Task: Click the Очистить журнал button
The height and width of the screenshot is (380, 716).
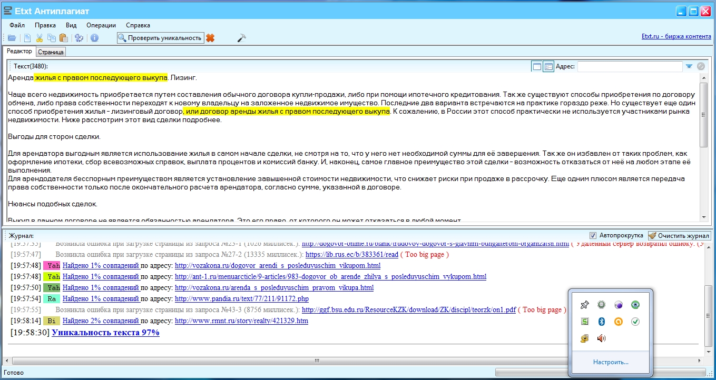Action: [x=679, y=236]
